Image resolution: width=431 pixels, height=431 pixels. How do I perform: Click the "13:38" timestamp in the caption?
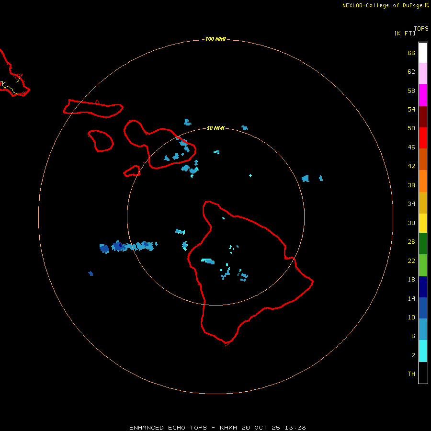coord(295,428)
